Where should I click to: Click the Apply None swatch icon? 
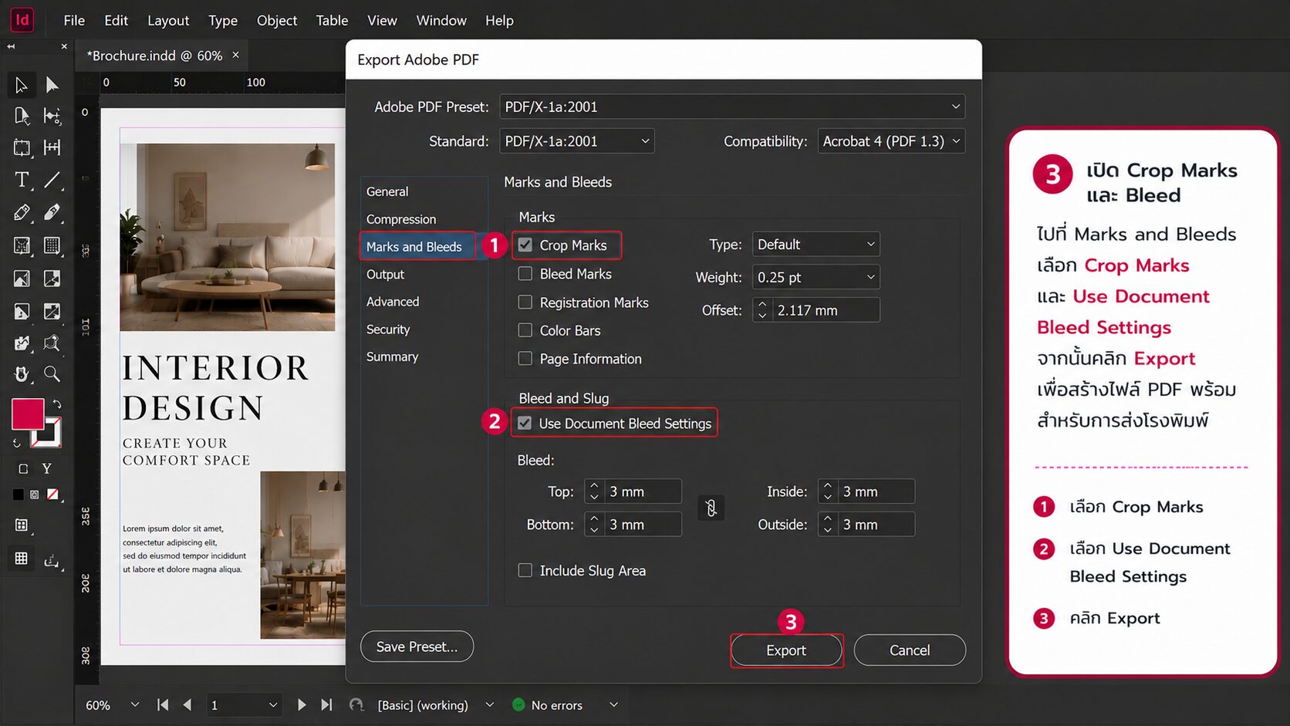(x=52, y=495)
